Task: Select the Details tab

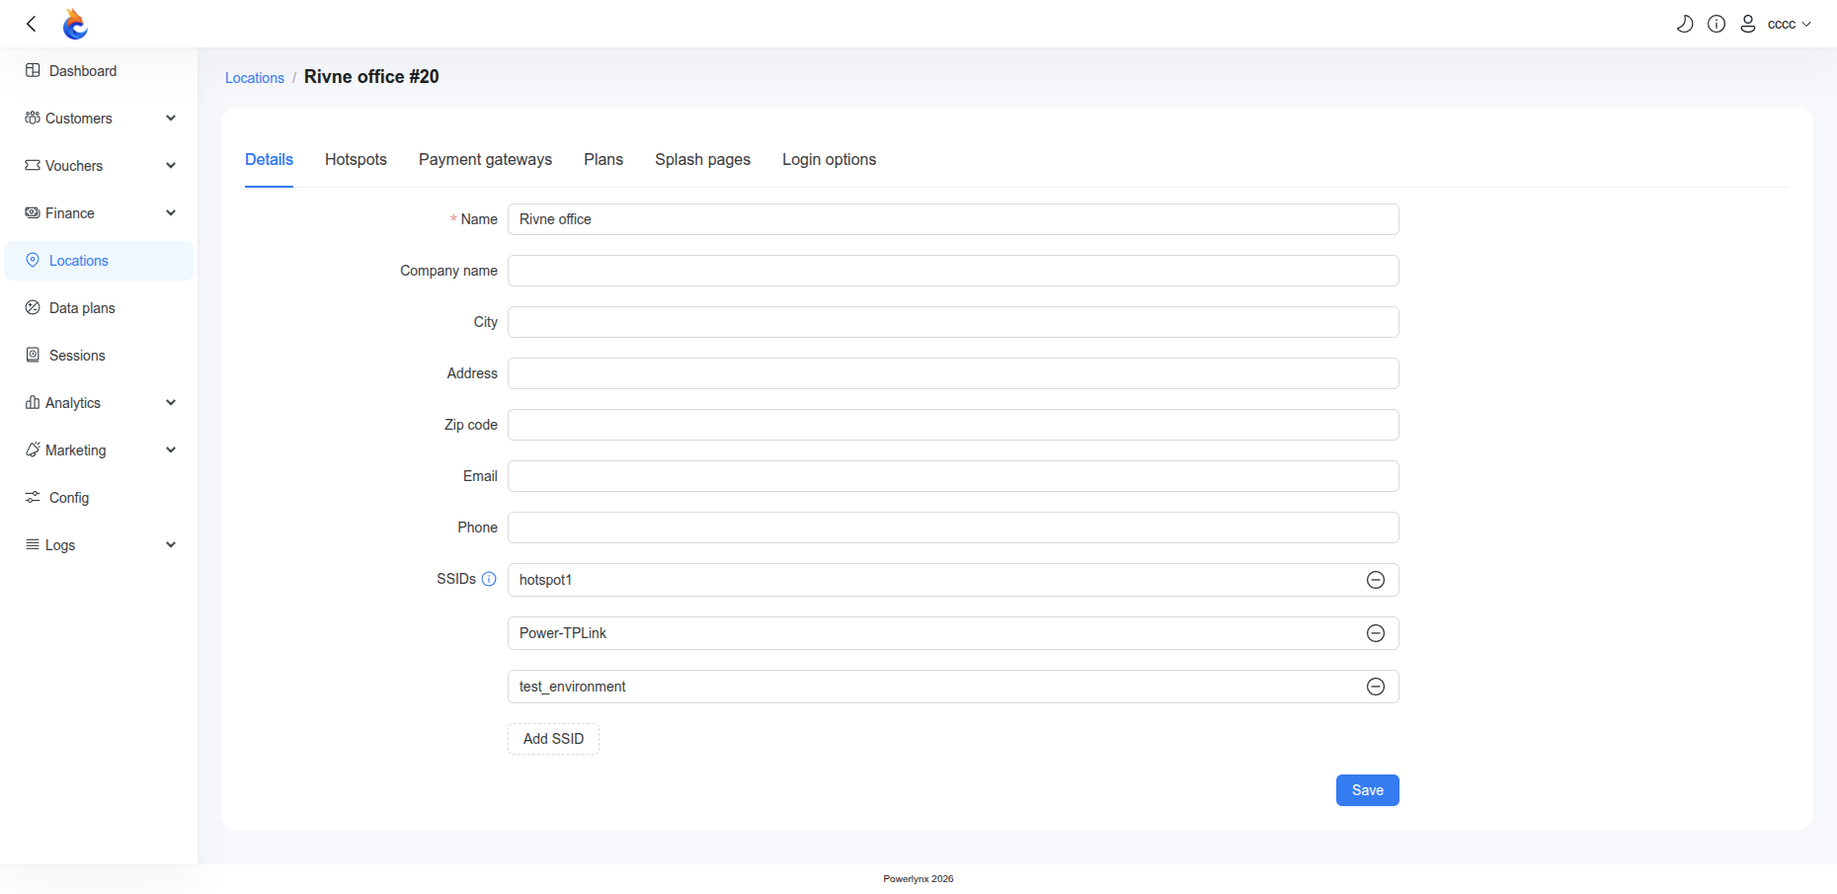Action: [269, 159]
